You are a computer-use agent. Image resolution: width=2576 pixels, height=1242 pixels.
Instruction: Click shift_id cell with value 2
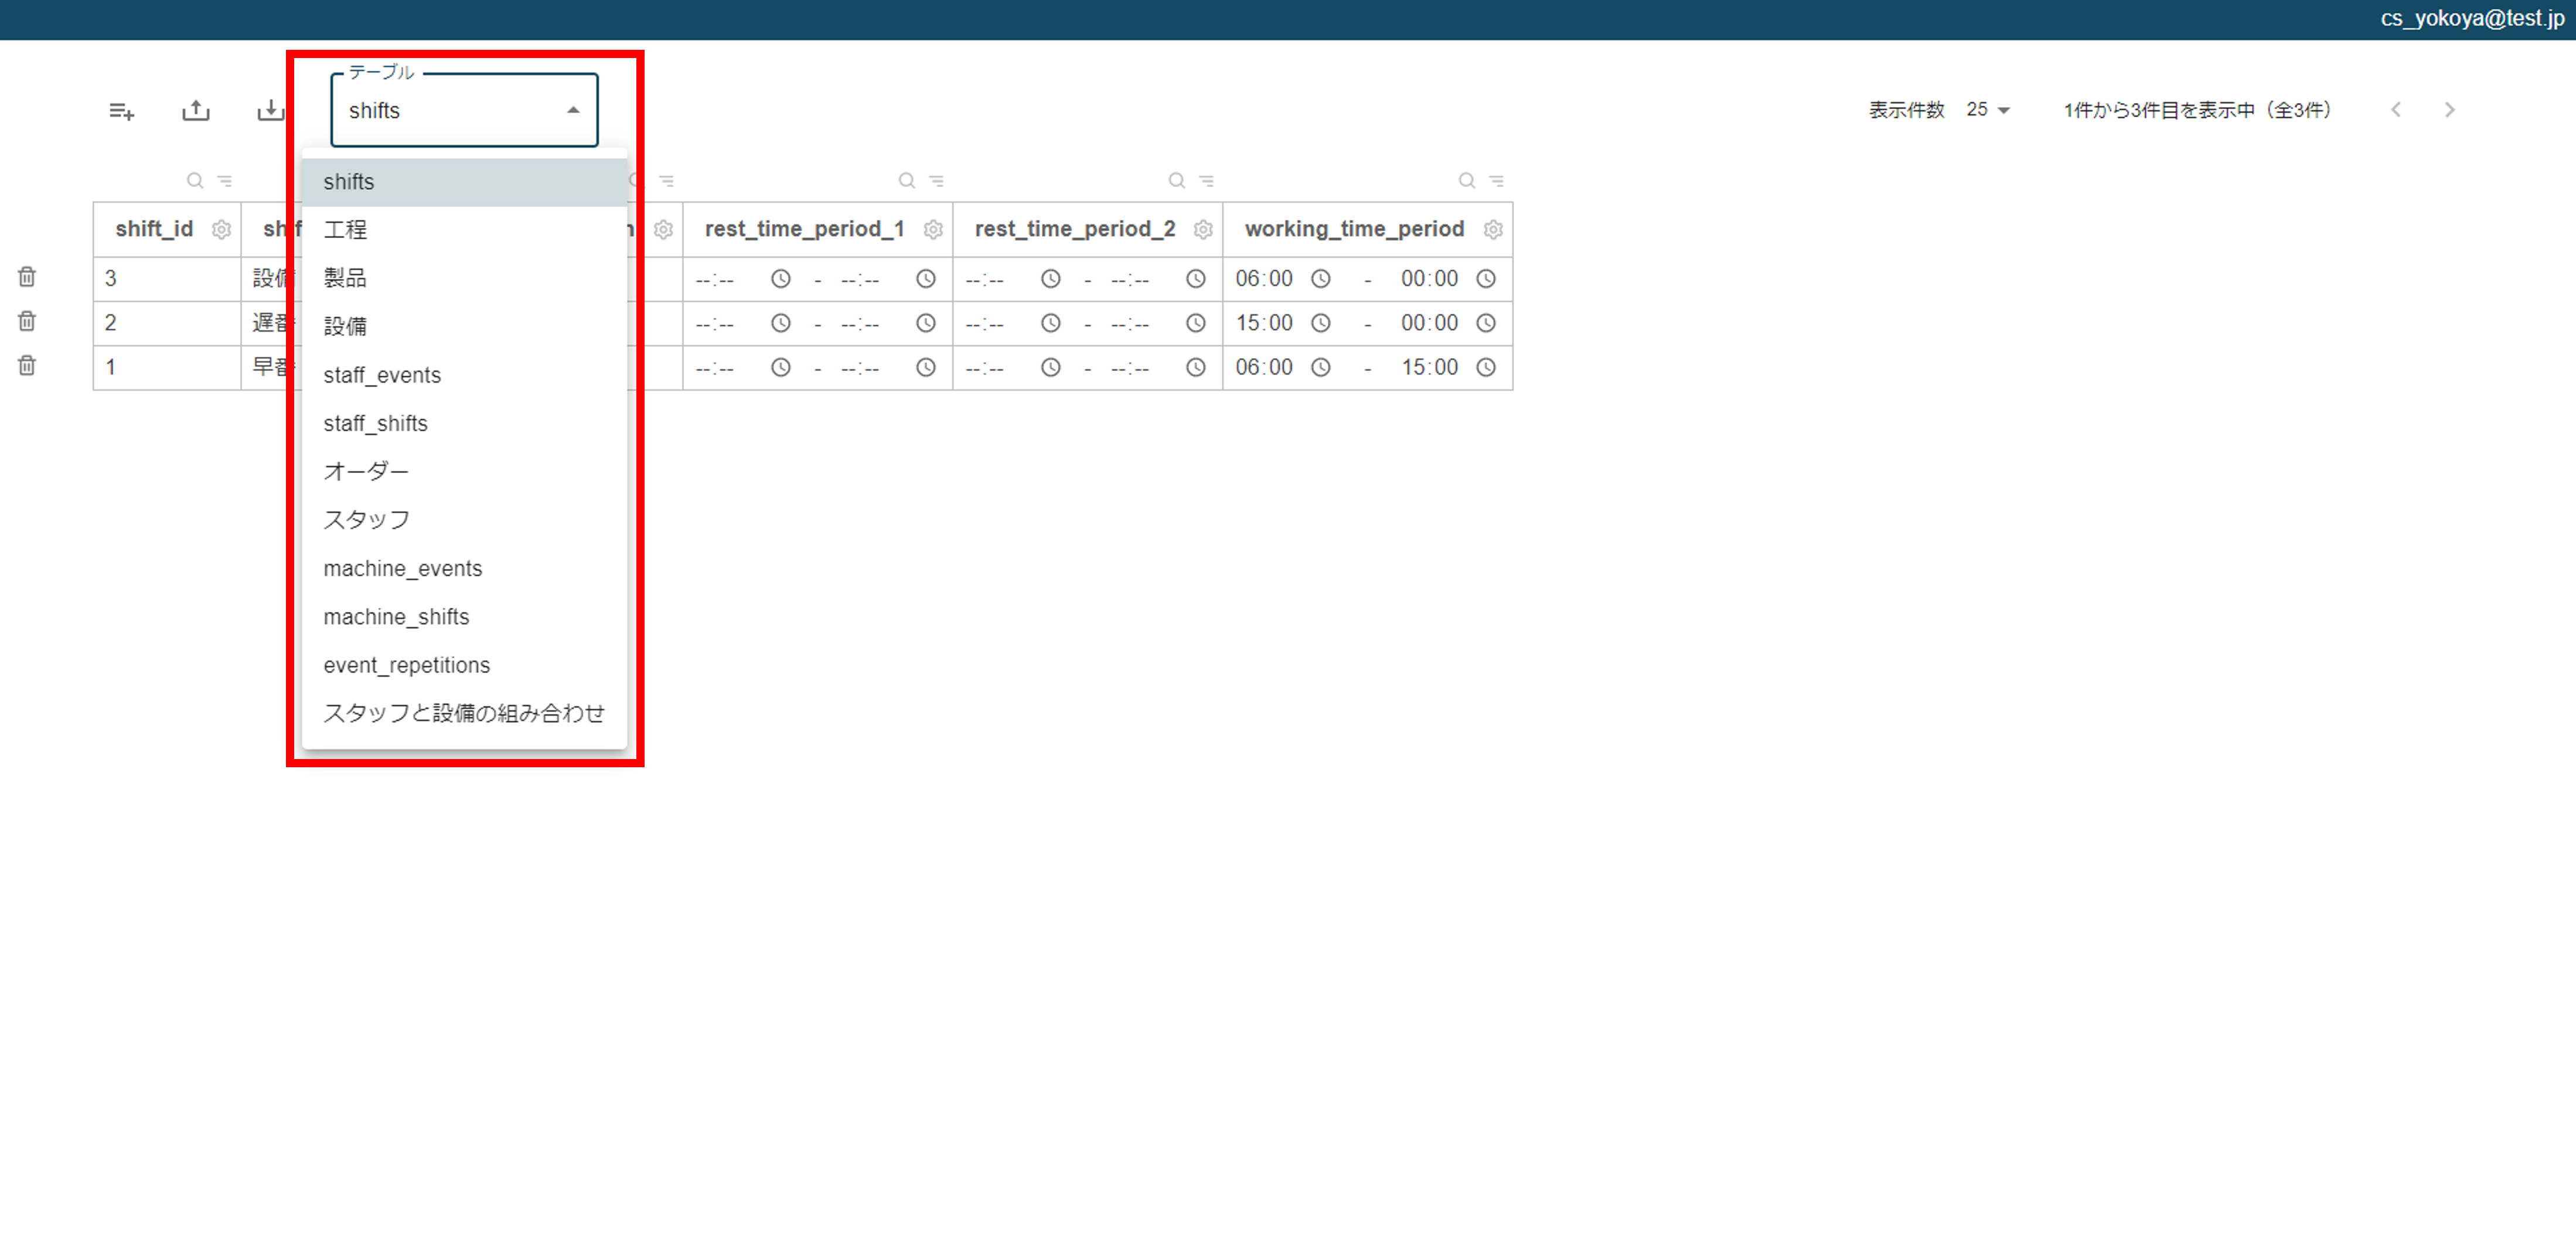tap(167, 323)
